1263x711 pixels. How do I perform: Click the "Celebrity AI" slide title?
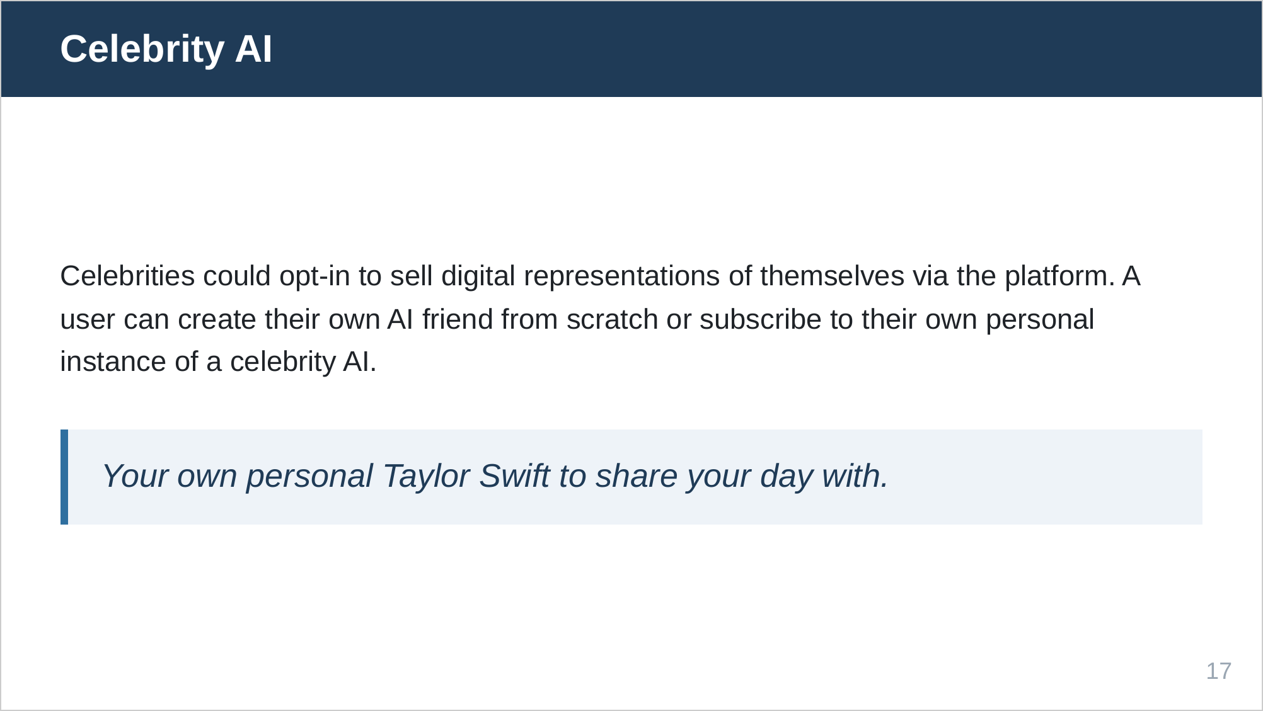point(166,49)
